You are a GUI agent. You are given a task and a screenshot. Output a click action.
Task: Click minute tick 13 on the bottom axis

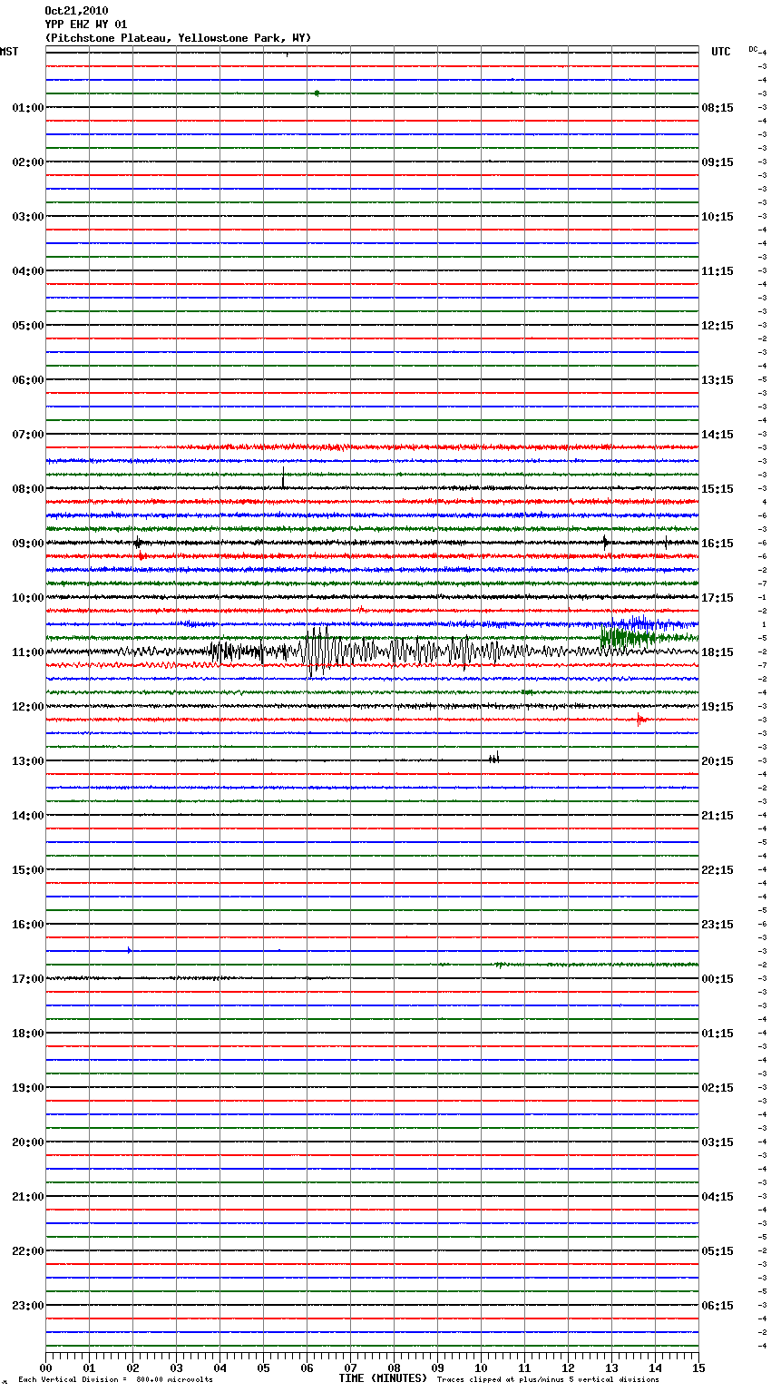[611, 1367]
